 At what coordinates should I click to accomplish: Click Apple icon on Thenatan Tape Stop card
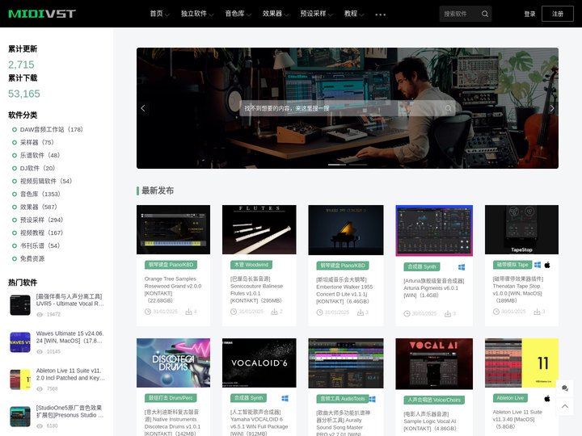pos(547,265)
